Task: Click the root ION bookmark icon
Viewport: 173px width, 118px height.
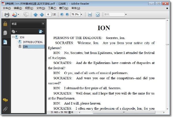Action: tap(17, 37)
